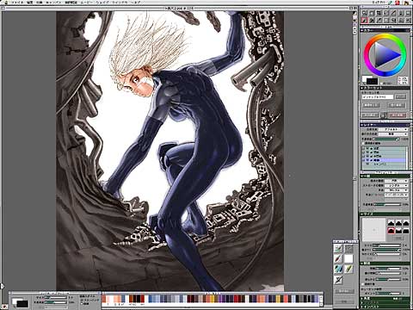Click the brush dab preview box in Size section
The width and height of the screenshot is (413, 310).
(x=373, y=230)
